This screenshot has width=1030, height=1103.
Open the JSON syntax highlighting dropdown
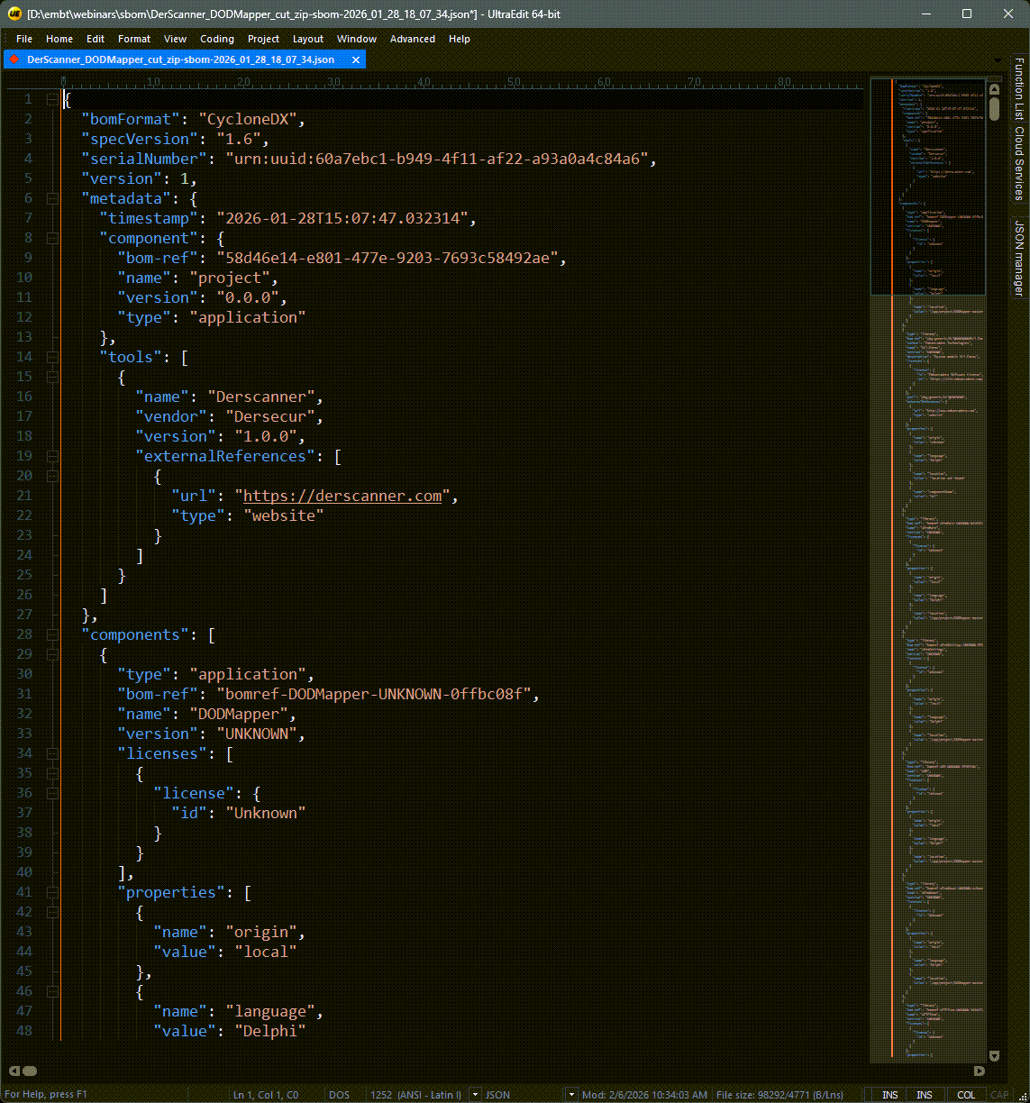point(570,1094)
